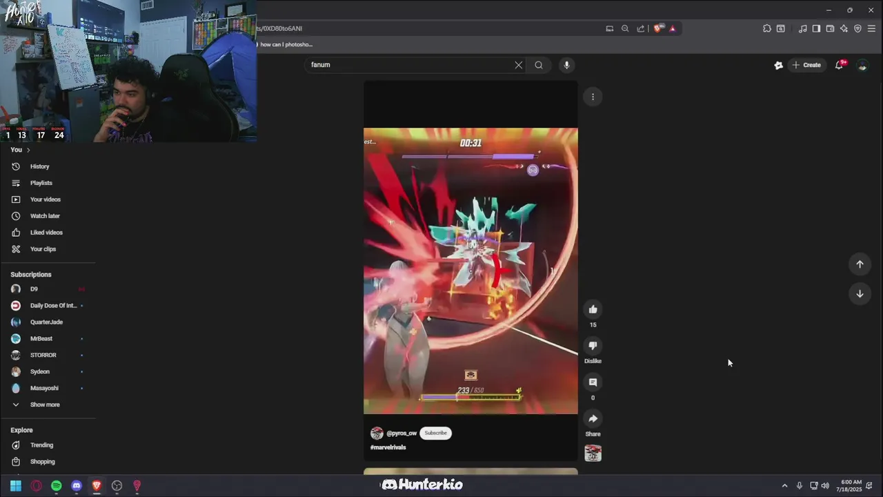Image resolution: width=883 pixels, height=497 pixels.
Task: Open browser extensions puzzle icon
Action: [767, 28]
